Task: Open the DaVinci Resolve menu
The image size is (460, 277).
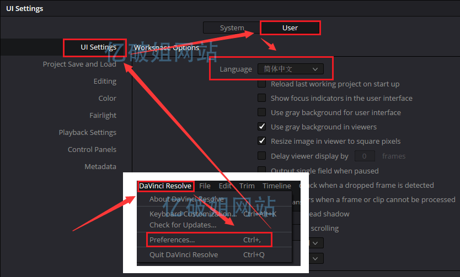Action: (x=165, y=186)
